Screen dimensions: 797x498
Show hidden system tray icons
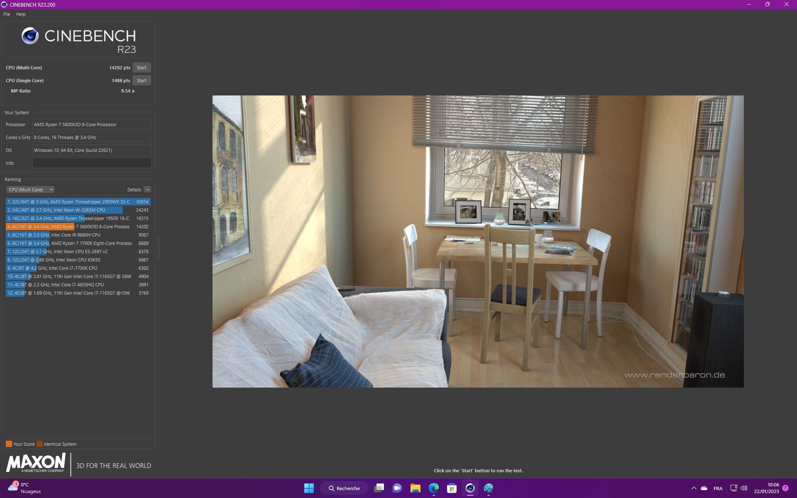click(x=694, y=488)
